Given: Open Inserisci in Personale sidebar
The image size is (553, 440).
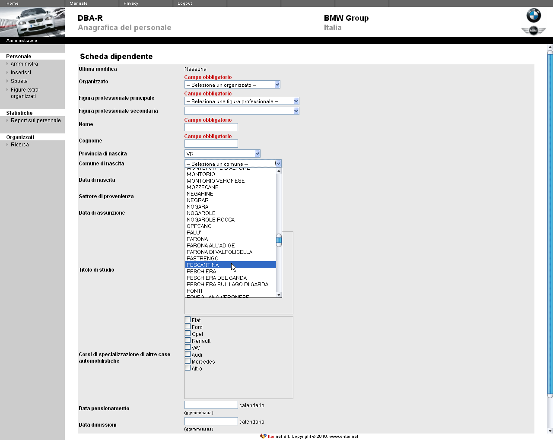Looking at the screenshot, I should point(21,73).
